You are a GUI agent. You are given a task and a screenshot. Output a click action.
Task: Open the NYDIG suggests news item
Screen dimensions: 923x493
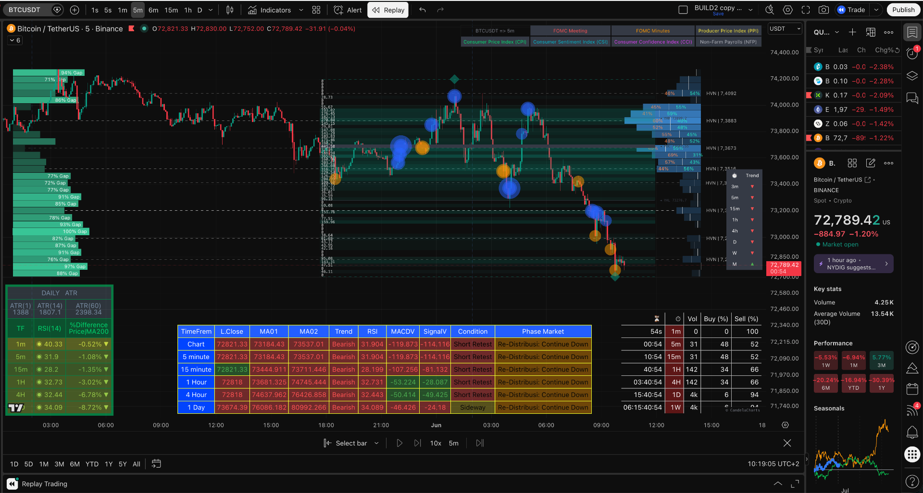(x=853, y=264)
